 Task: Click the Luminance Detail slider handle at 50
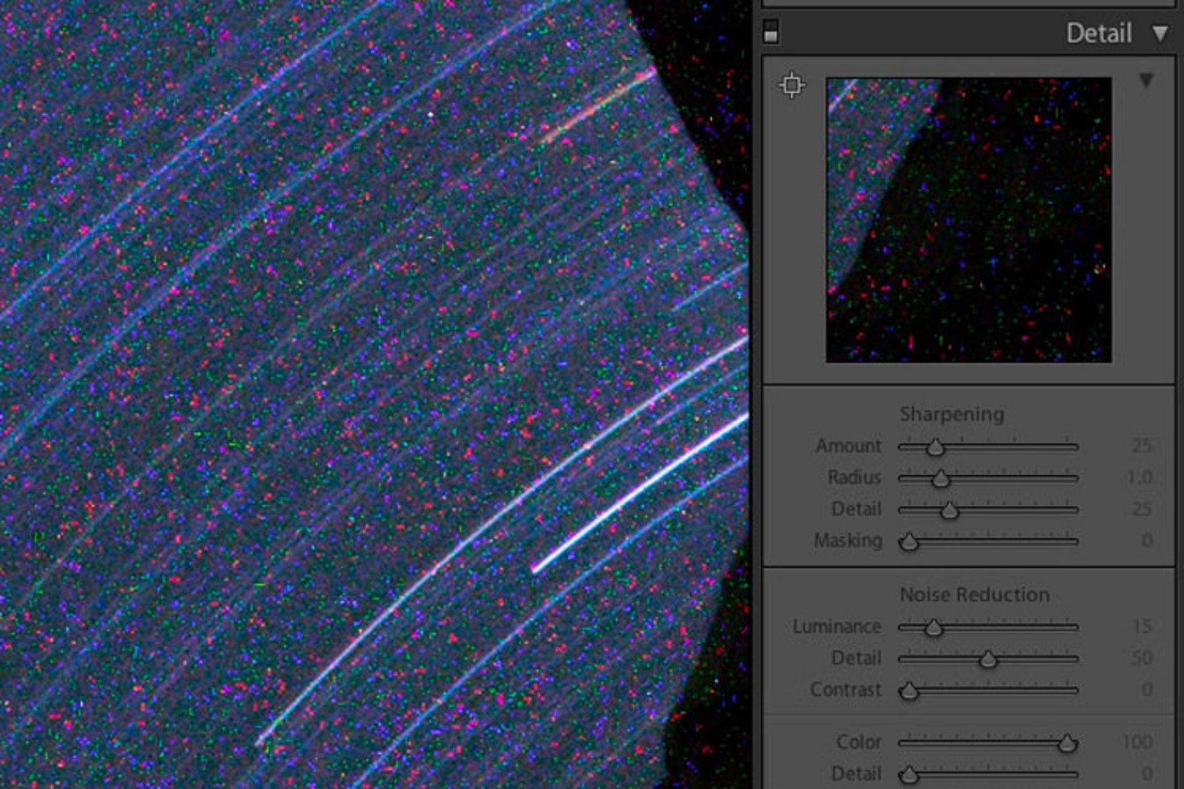pyautogui.click(x=988, y=660)
